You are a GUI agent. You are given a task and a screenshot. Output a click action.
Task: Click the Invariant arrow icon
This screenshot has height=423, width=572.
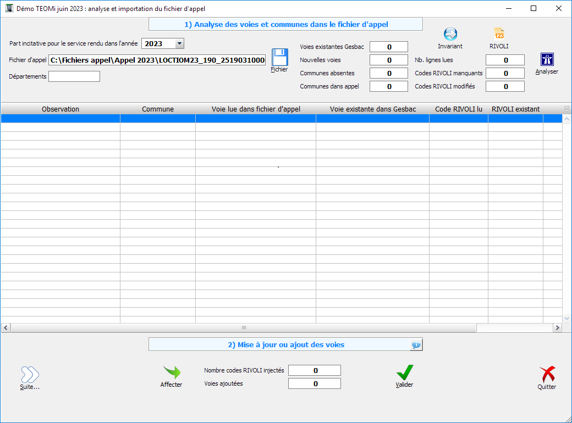[450, 35]
